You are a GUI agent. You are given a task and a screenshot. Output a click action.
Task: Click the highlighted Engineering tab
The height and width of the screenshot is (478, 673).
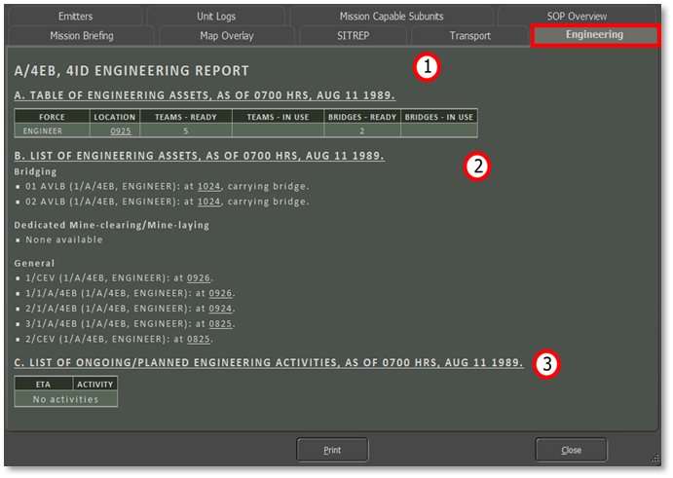[x=594, y=35]
